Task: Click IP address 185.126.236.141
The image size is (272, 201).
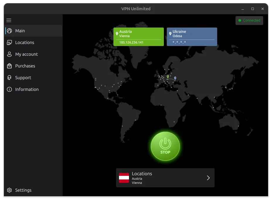Action: tap(131, 42)
